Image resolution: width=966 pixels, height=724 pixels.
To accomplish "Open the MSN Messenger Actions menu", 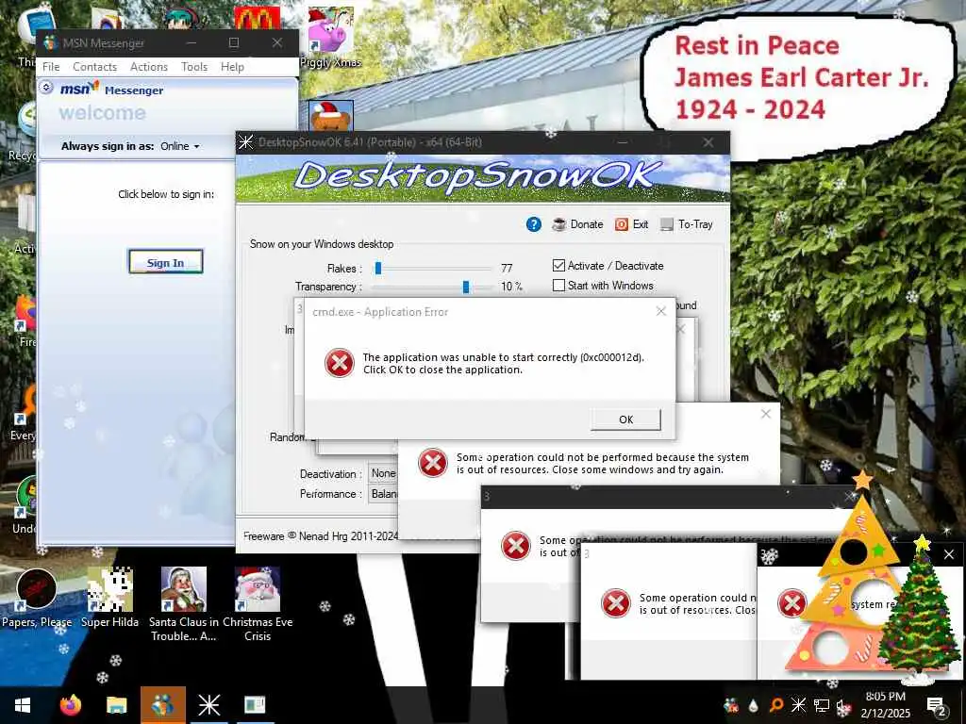I will [x=149, y=67].
